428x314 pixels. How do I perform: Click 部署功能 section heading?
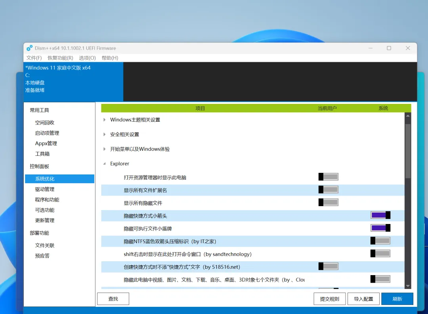coord(39,233)
